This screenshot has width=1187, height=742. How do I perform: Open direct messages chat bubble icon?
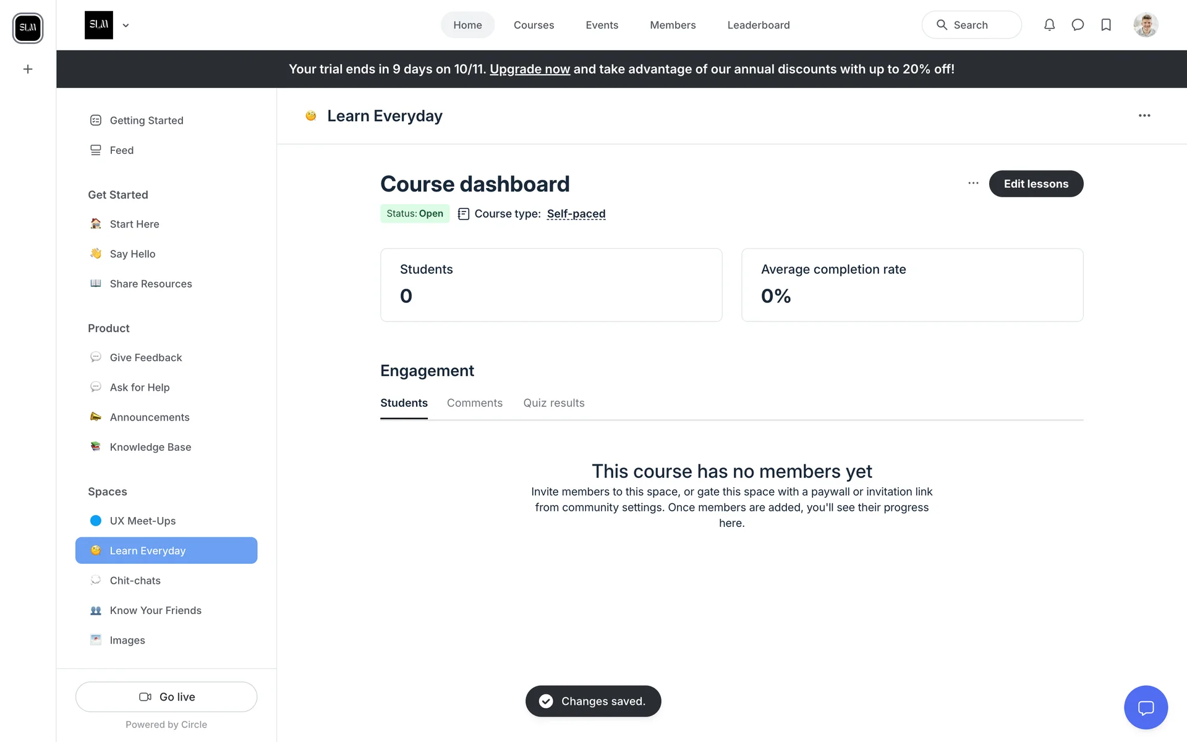tap(1078, 25)
